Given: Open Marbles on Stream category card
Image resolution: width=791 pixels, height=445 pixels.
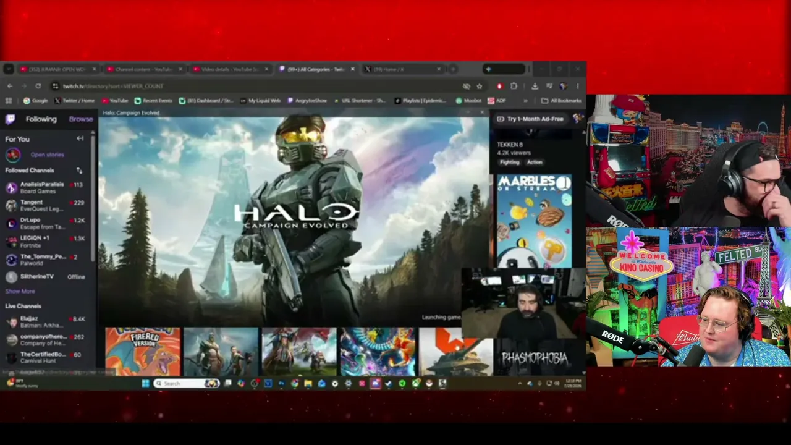Looking at the screenshot, I should (535, 221).
